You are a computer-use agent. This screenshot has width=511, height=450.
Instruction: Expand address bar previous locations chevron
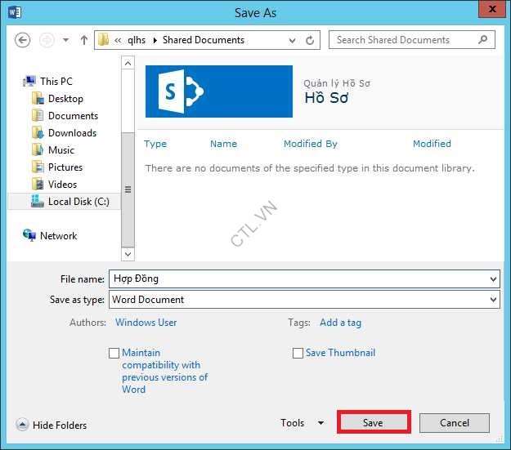[293, 40]
